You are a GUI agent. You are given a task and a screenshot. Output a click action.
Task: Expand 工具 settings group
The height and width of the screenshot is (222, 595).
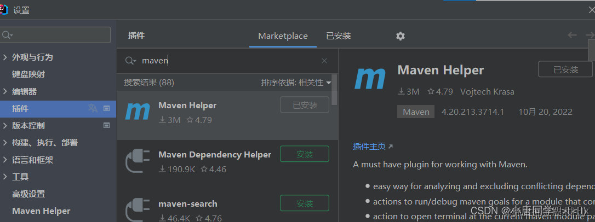pyautogui.click(x=5, y=177)
